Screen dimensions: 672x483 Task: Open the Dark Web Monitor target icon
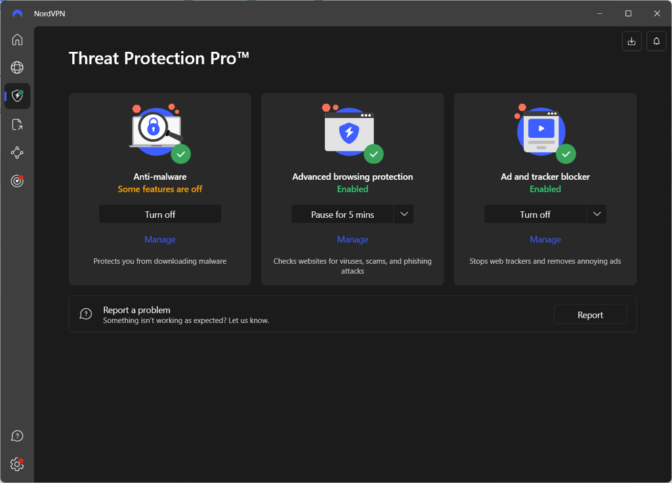point(17,181)
